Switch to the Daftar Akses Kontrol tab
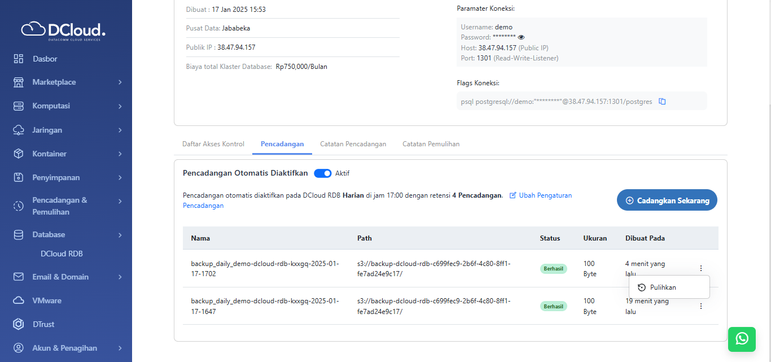 click(213, 144)
